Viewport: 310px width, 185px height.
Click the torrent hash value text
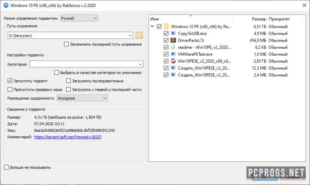pos(74,130)
